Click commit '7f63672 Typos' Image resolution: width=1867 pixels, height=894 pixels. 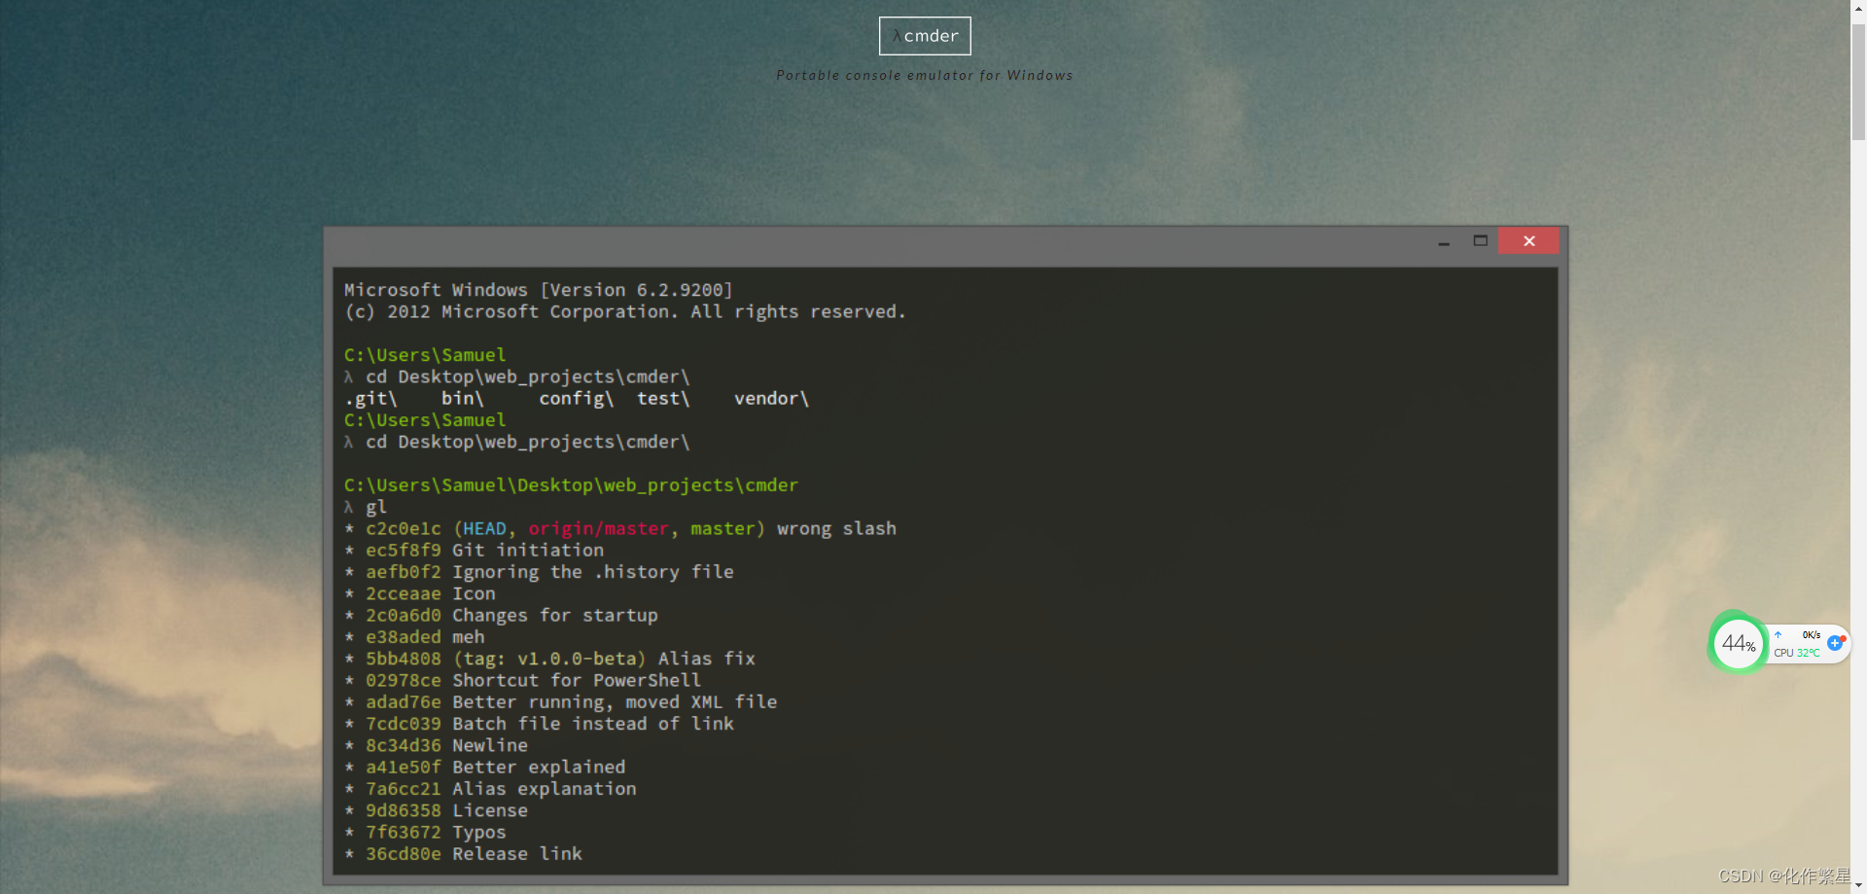point(436,833)
